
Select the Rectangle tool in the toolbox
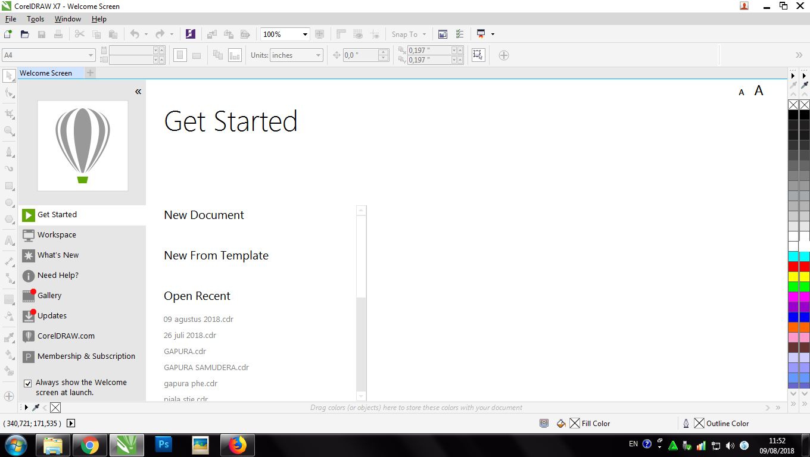pyautogui.click(x=10, y=186)
